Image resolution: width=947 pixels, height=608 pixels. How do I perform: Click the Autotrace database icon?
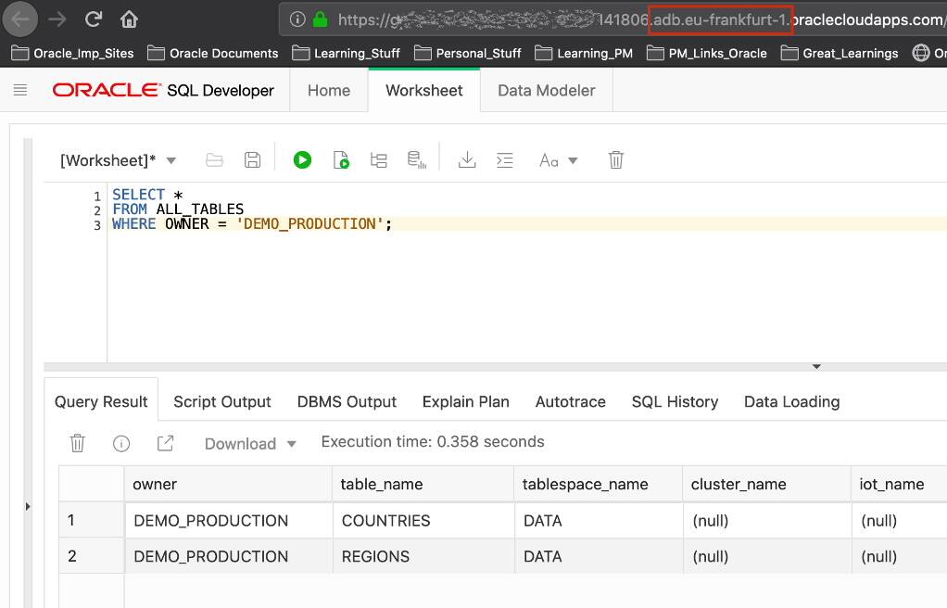tap(416, 159)
